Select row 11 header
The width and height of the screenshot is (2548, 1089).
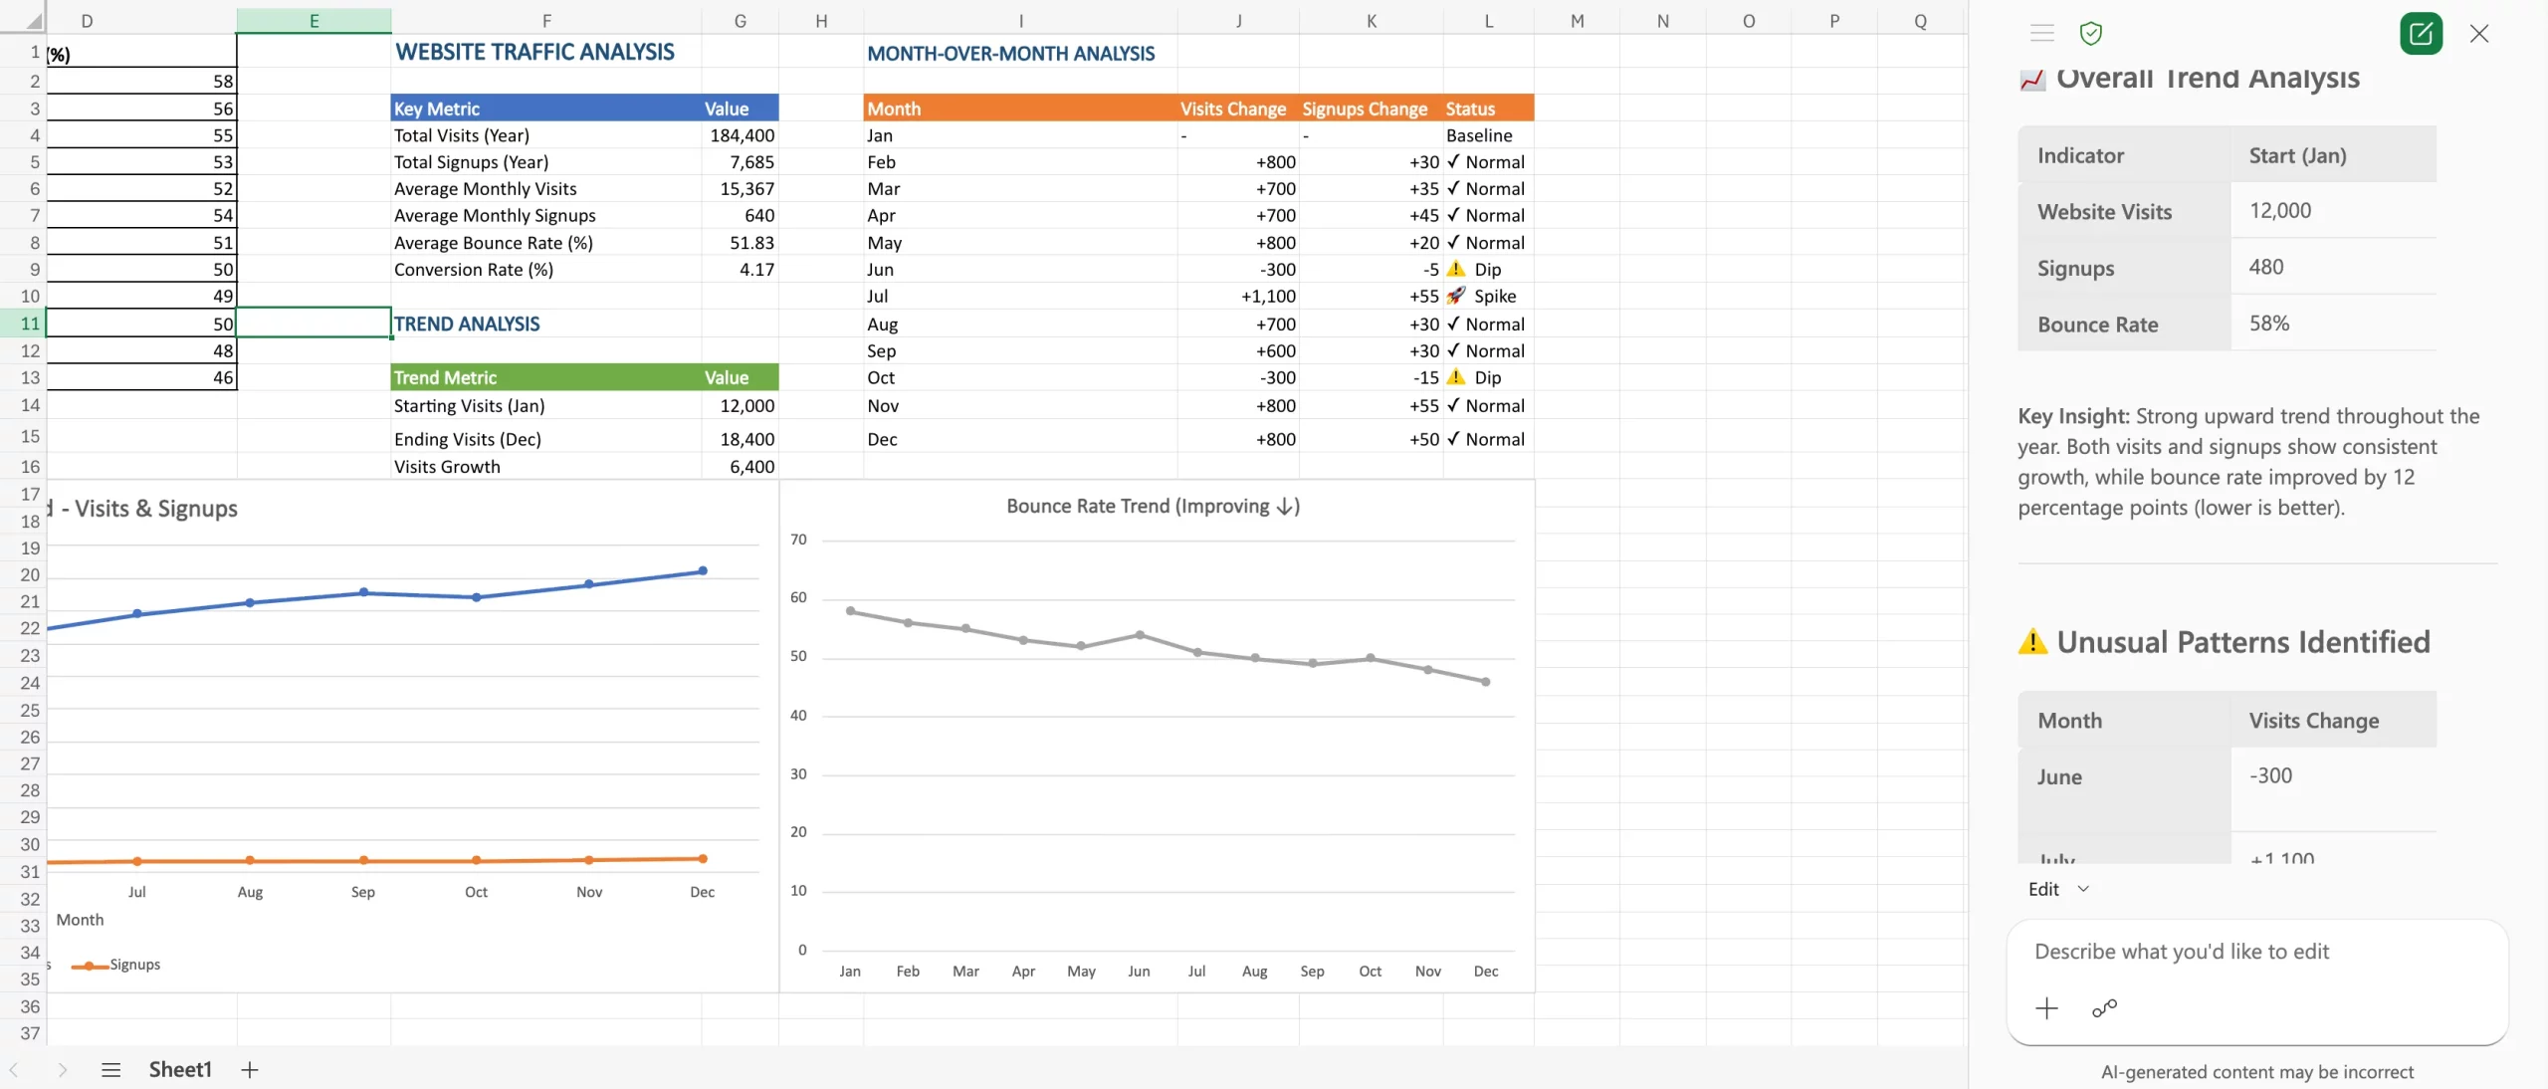click(x=30, y=324)
